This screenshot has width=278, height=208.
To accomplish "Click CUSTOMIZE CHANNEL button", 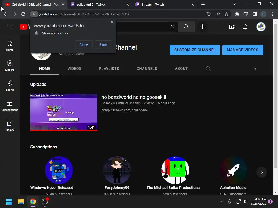I will pyautogui.click(x=195, y=50).
